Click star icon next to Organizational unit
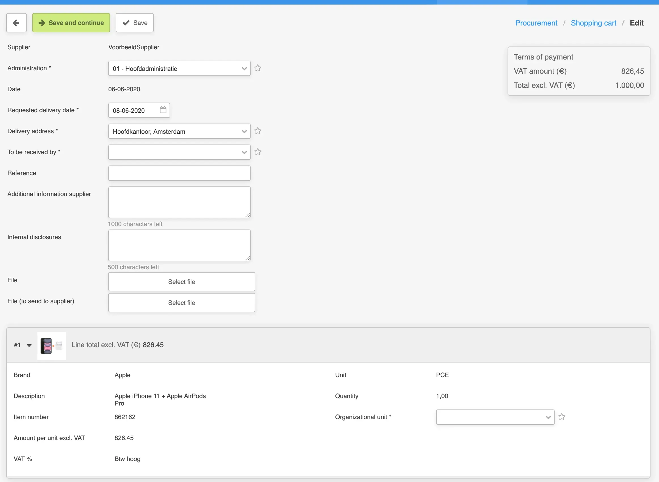The width and height of the screenshot is (659, 482). 561,417
